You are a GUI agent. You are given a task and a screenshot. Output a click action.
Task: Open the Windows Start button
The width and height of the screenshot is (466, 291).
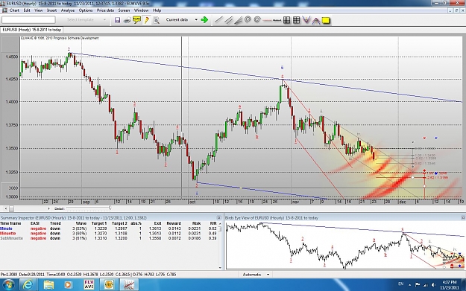coord(9,285)
